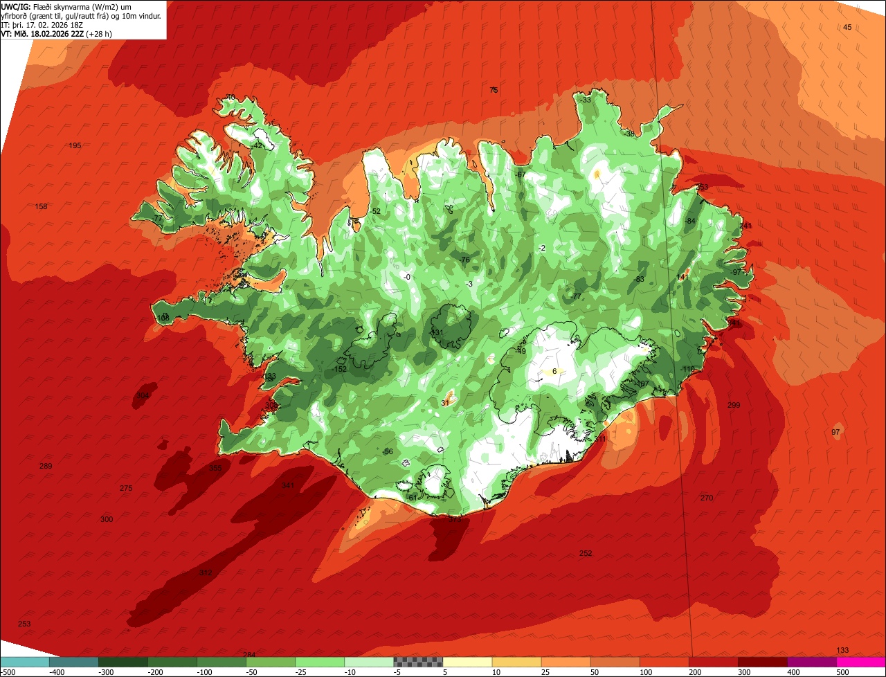Screen dimensions: 886x677
Task: Click the map value -3
Action: coord(469,284)
